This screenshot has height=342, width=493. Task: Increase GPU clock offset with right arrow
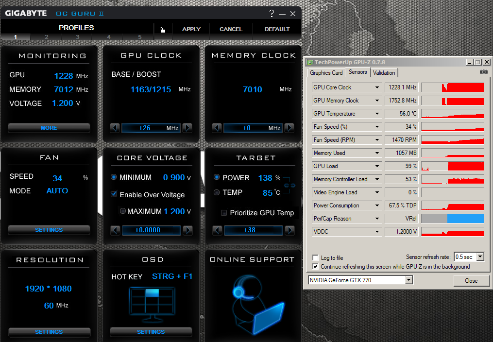click(x=187, y=128)
